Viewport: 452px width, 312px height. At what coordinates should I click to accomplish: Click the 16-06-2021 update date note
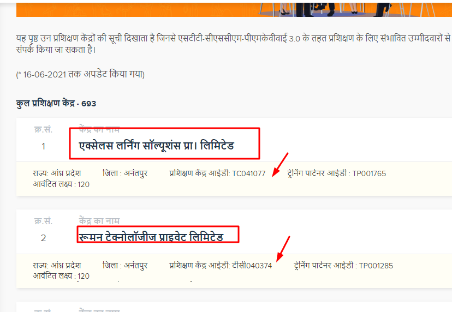point(80,74)
